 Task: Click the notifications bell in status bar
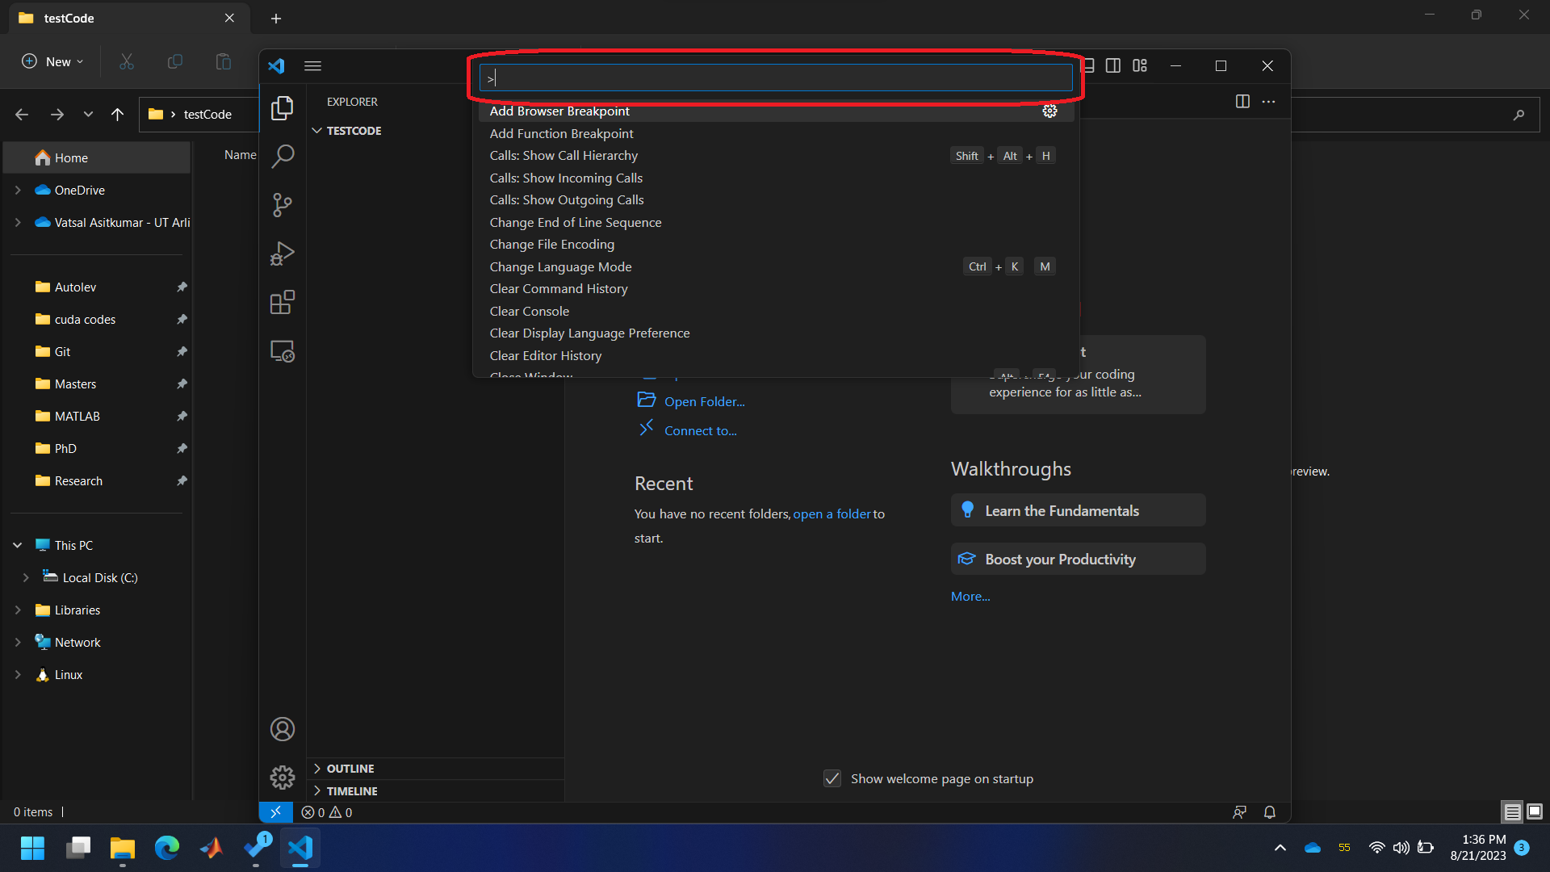click(x=1269, y=812)
